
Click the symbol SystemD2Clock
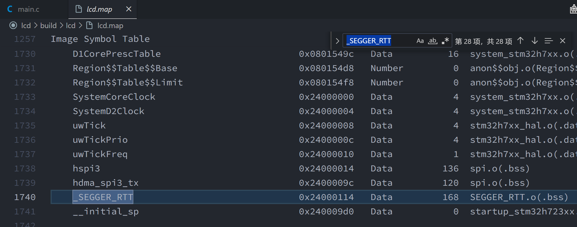point(109,111)
